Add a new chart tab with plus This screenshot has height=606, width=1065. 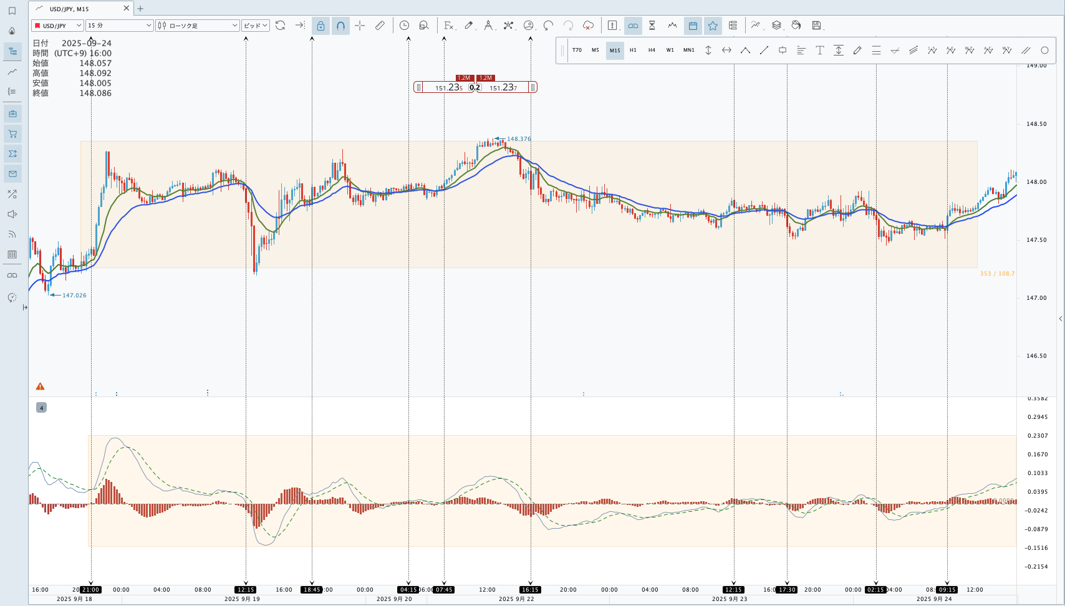[x=140, y=9]
